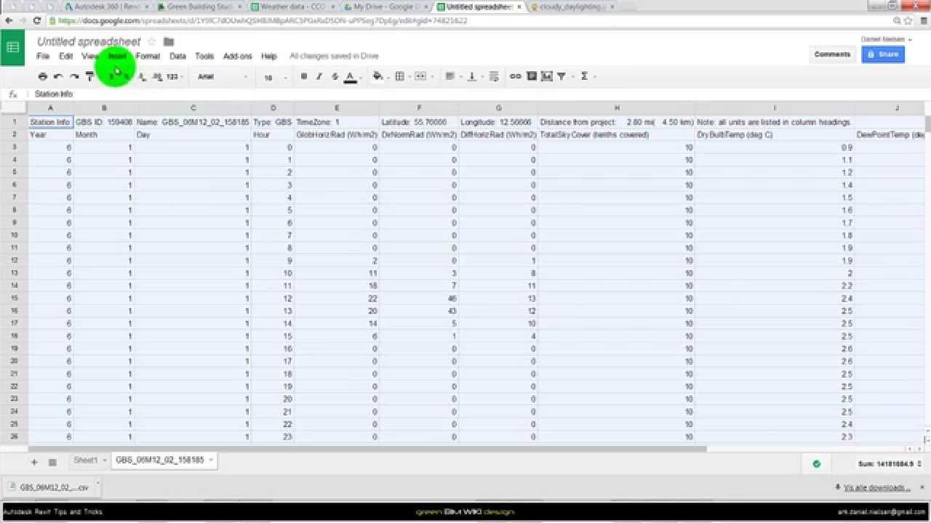This screenshot has height=523, width=931.
Task: Open the Sum status dropdown
Action: [890, 463]
